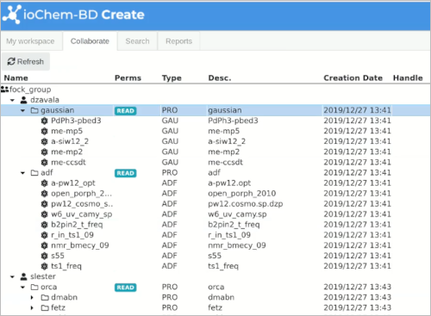The height and width of the screenshot is (316, 431).
Task: Click the ts1_freq calculation icon
Action: [44, 266]
